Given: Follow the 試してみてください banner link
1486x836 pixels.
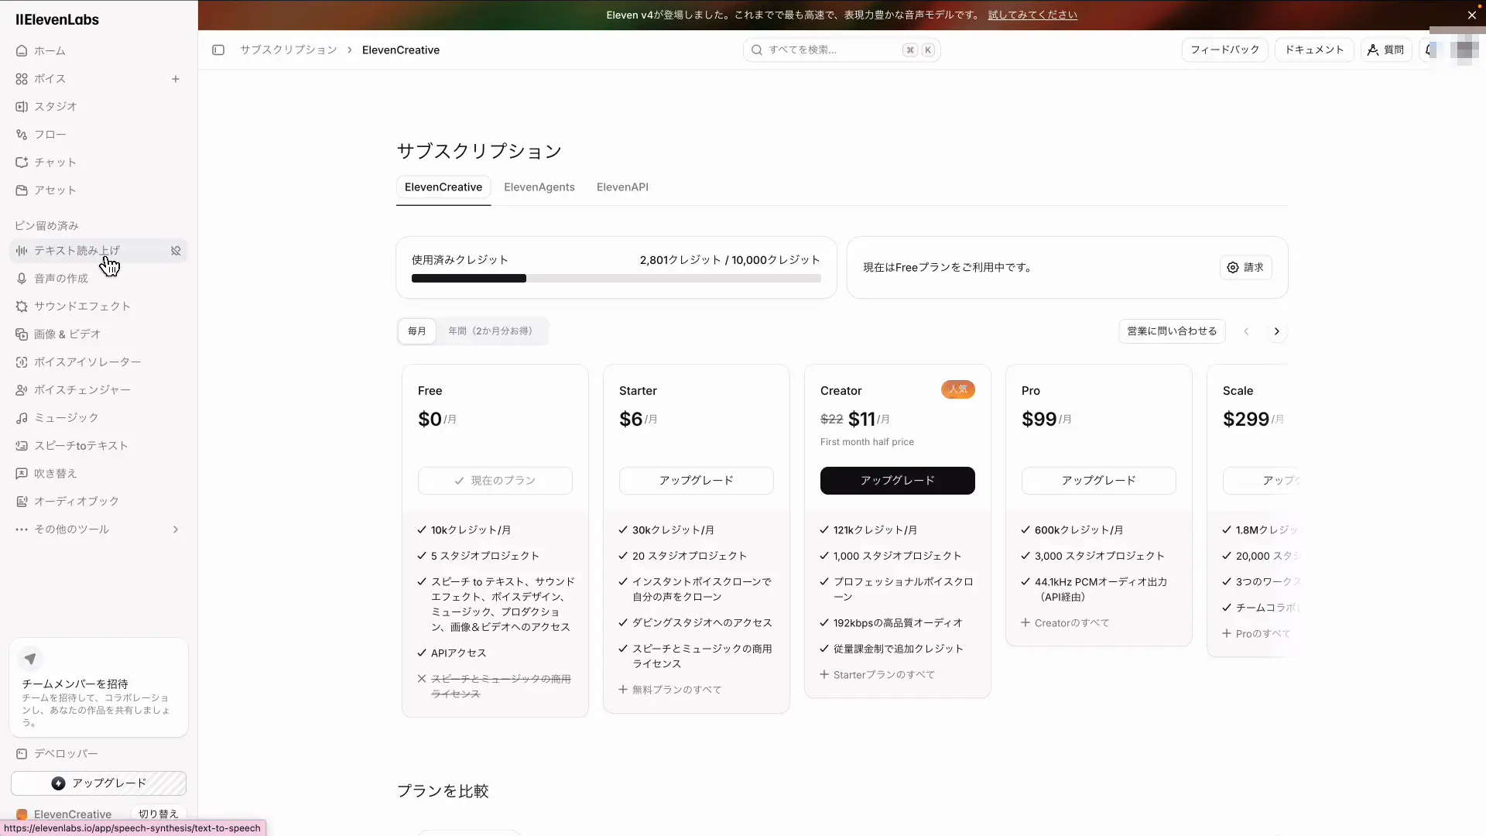Looking at the screenshot, I should point(1032,15).
